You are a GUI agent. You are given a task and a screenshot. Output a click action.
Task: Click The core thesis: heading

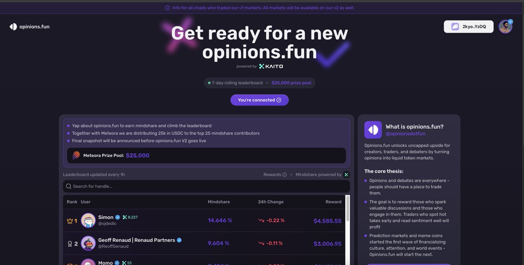(384, 171)
